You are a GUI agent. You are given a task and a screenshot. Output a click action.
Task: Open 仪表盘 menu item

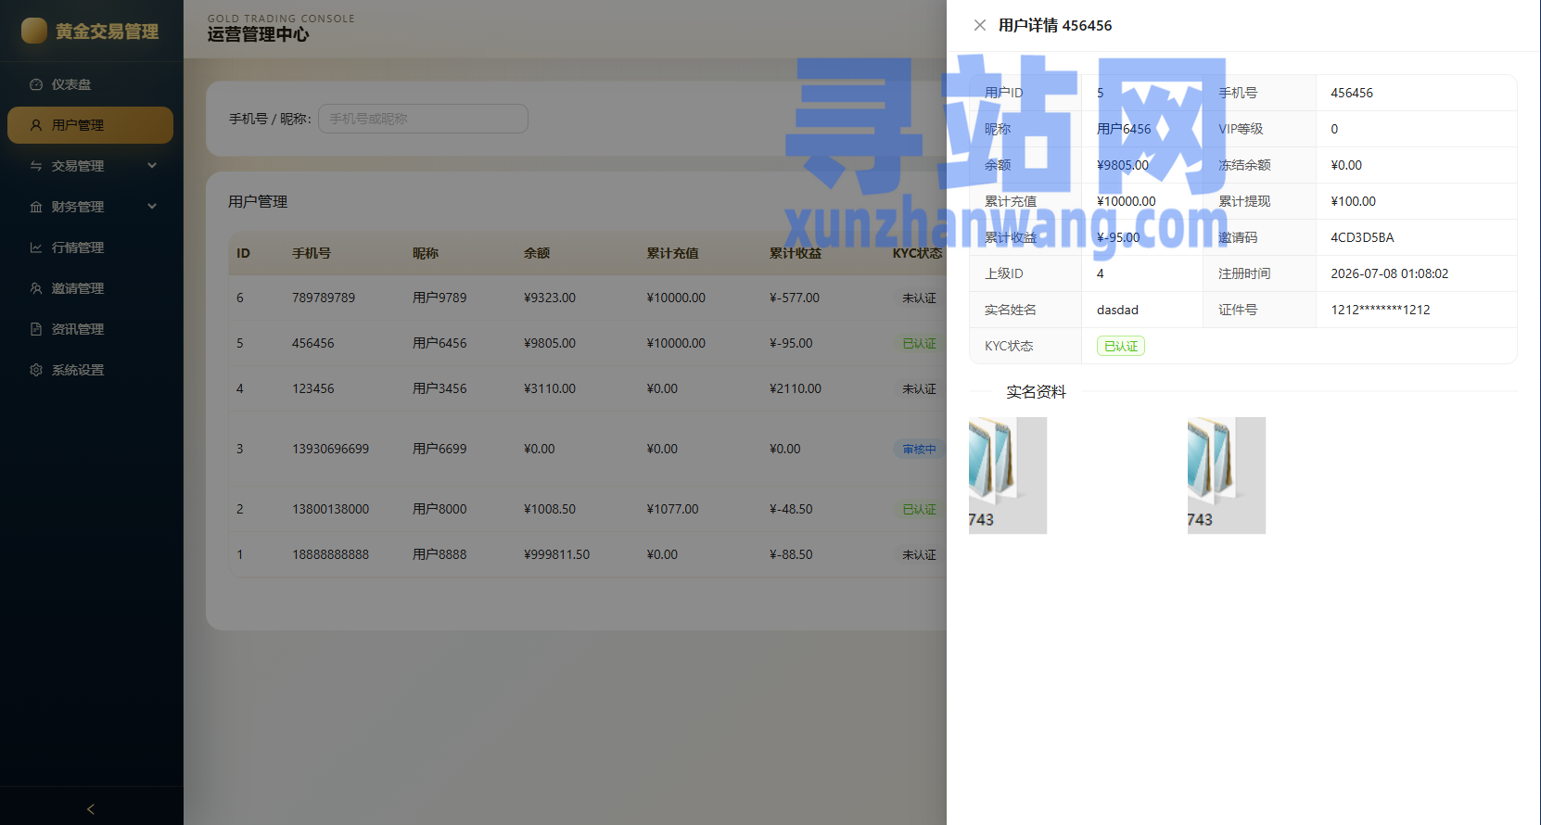[x=90, y=84]
